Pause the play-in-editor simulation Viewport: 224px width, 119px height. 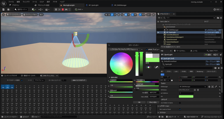coord(56,9)
